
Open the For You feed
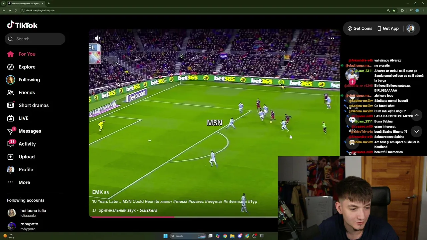(x=21, y=54)
